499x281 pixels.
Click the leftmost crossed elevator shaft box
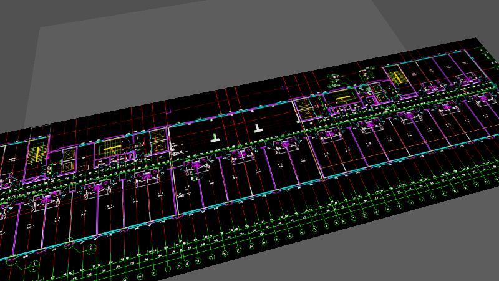[67, 156]
